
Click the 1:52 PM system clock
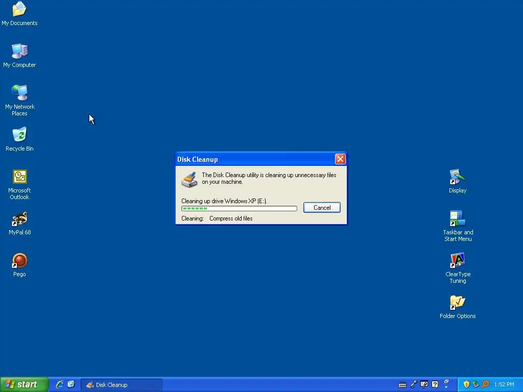[x=504, y=385]
